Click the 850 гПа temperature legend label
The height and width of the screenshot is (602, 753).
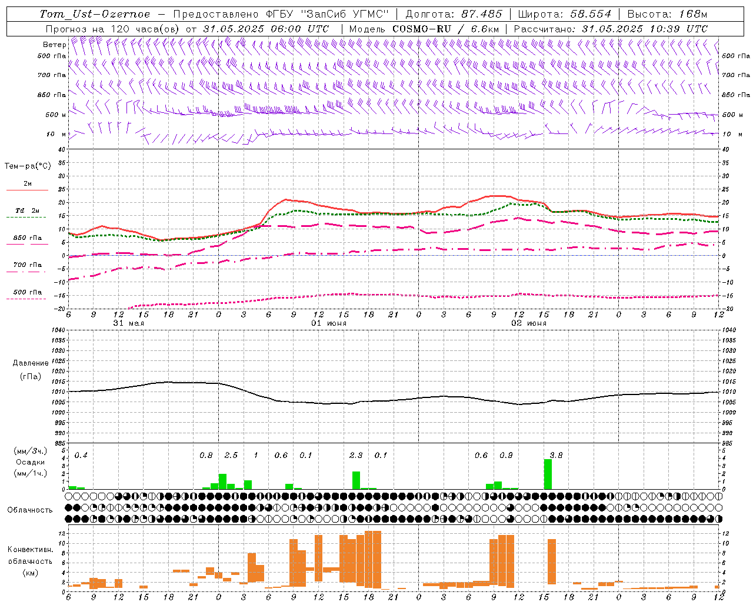tap(28, 238)
